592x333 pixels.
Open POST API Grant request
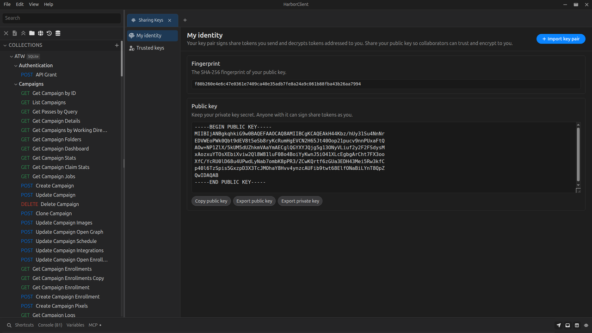tap(39, 75)
